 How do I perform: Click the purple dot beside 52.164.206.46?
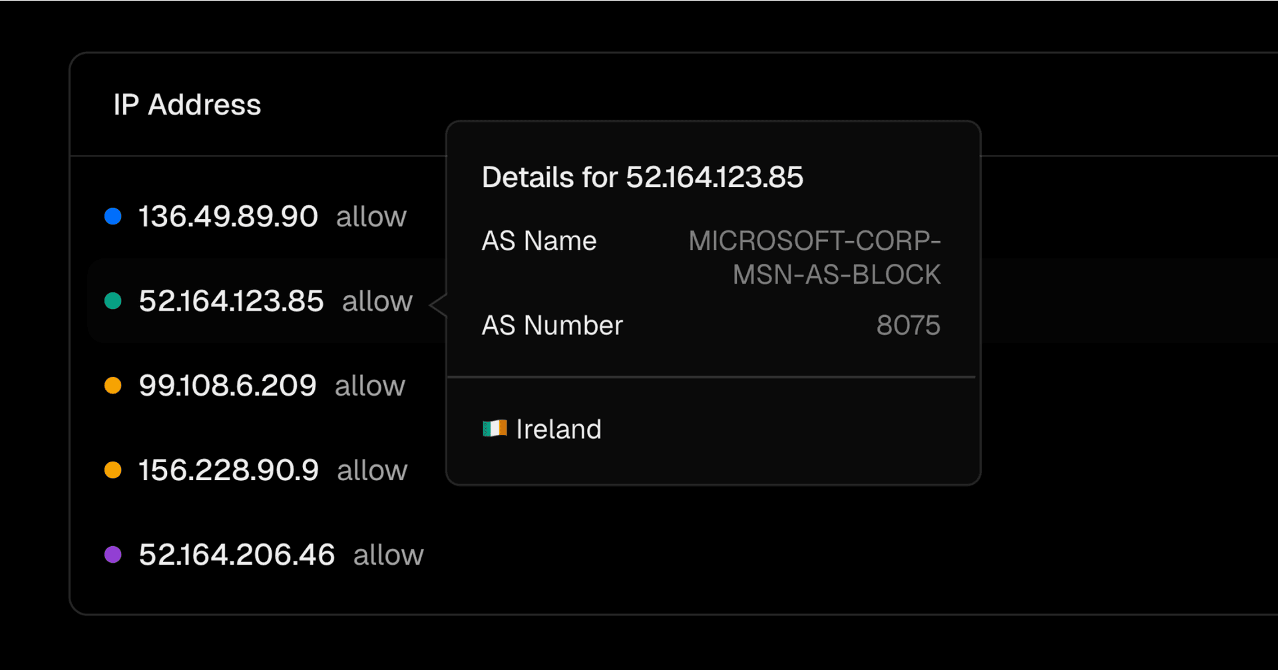pyautogui.click(x=113, y=555)
